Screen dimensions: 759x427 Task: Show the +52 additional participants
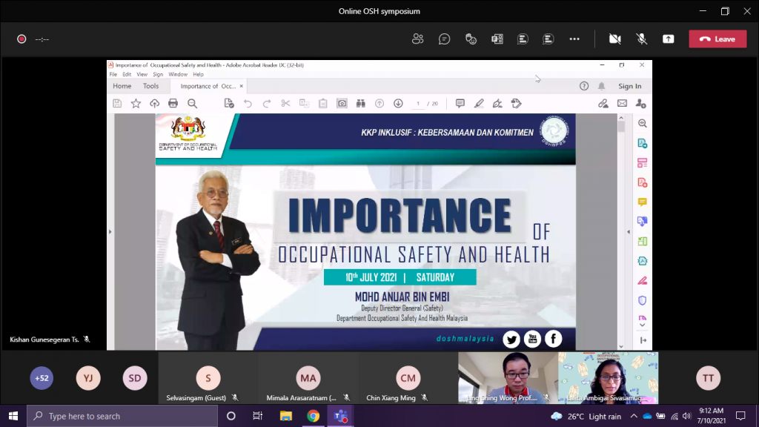click(x=42, y=378)
